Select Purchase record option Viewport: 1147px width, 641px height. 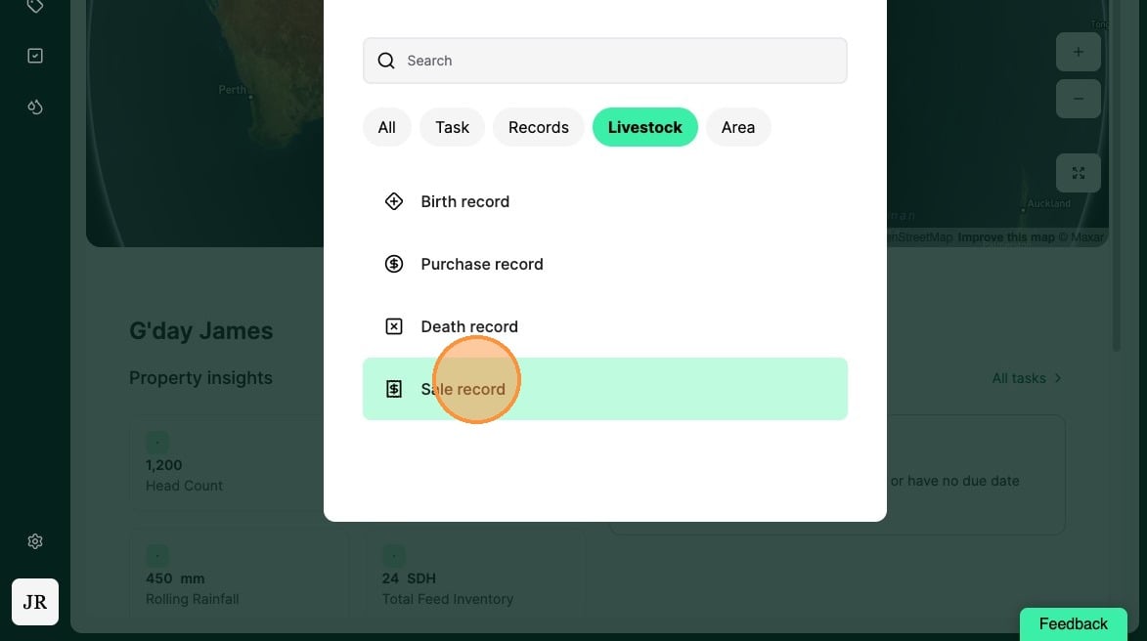pyautogui.click(x=605, y=264)
